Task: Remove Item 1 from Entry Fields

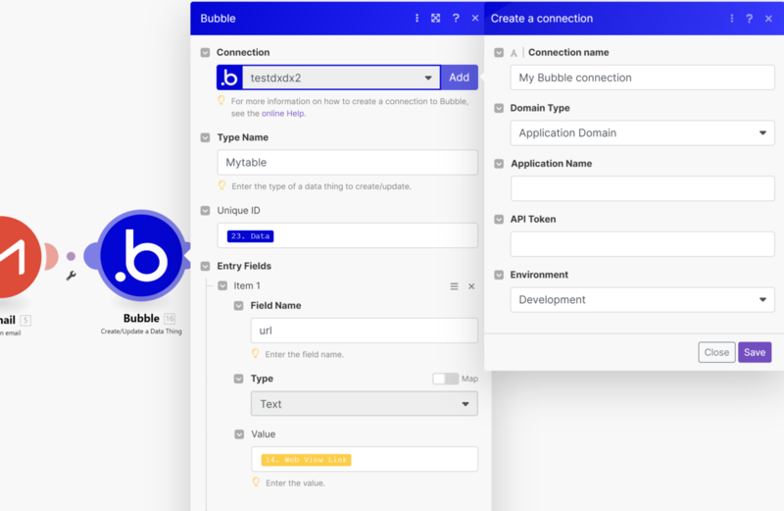Action: pyautogui.click(x=471, y=286)
